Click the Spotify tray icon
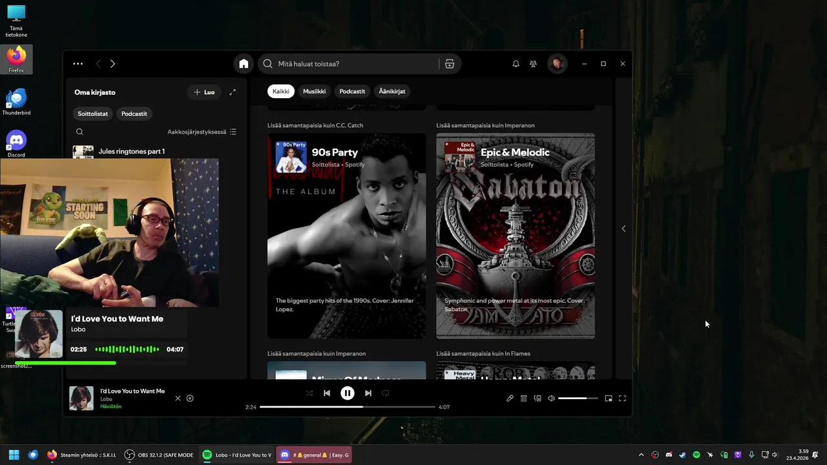Screen dimensions: 827x465 696,455
